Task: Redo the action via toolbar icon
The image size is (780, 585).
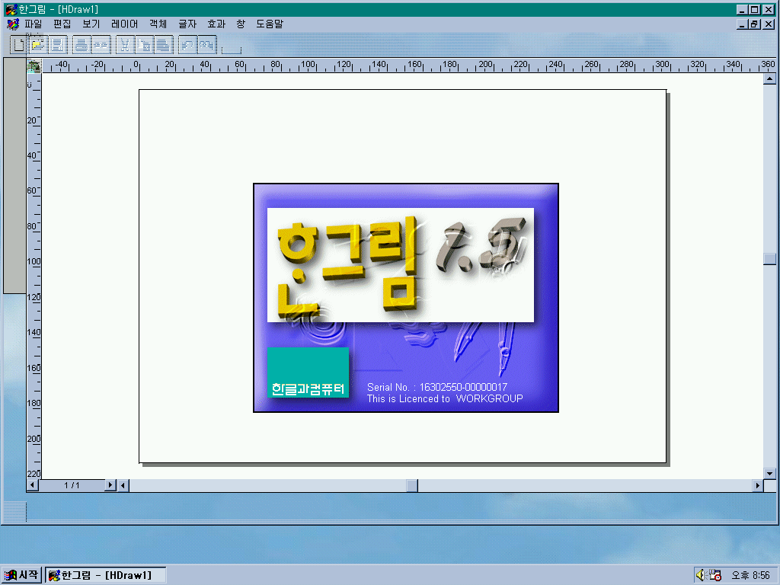Action: coord(207,45)
